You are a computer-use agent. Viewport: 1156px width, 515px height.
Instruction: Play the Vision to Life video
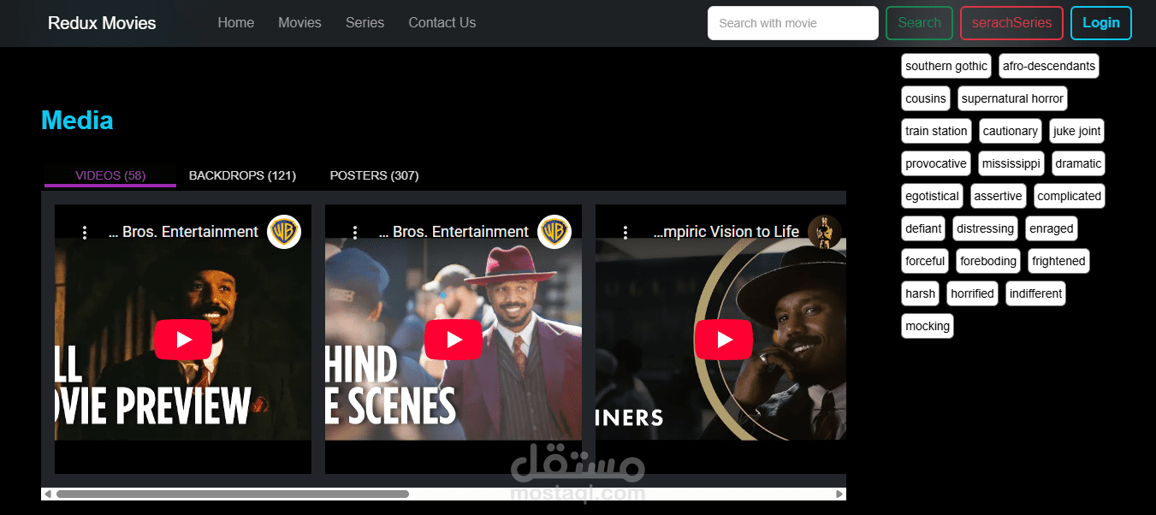click(x=724, y=340)
